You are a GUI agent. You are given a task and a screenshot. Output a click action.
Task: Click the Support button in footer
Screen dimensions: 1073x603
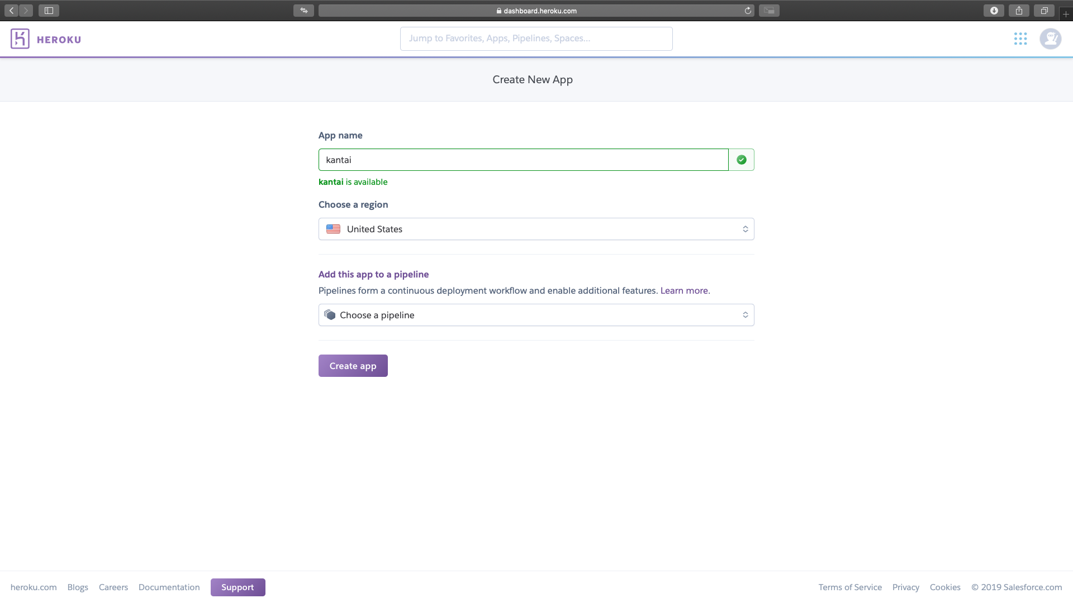238,587
